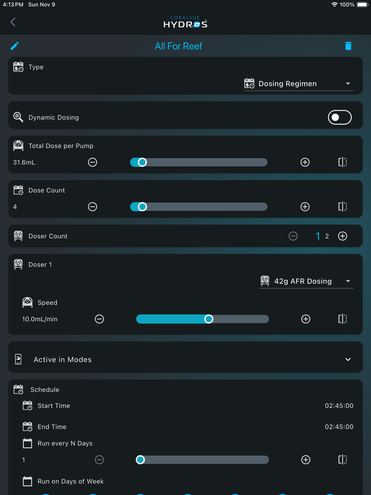This screenshot has height=495, width=371.
Task: Decrease Doser 1 Speed with minus icon
Action: click(x=99, y=319)
